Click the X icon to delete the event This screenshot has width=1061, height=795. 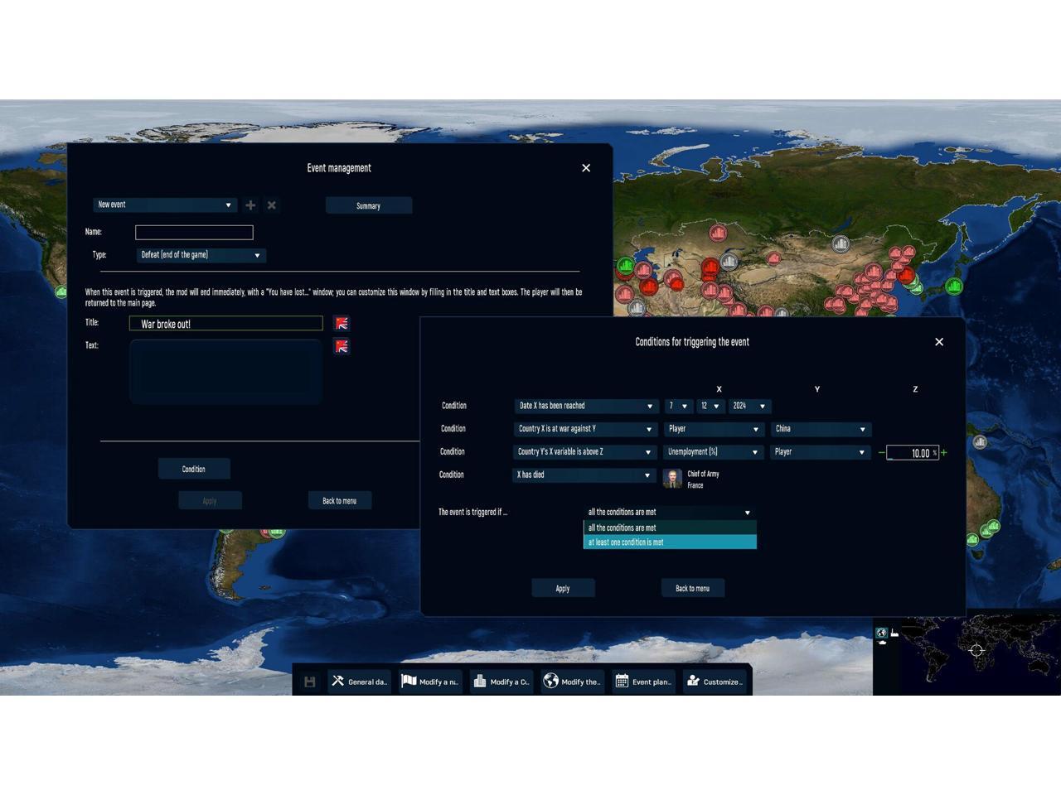click(271, 205)
